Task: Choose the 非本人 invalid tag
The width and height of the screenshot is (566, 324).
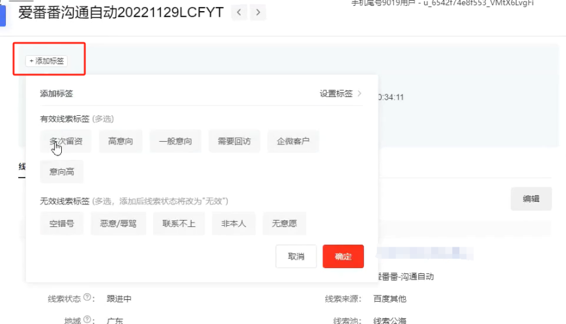Action: click(234, 223)
